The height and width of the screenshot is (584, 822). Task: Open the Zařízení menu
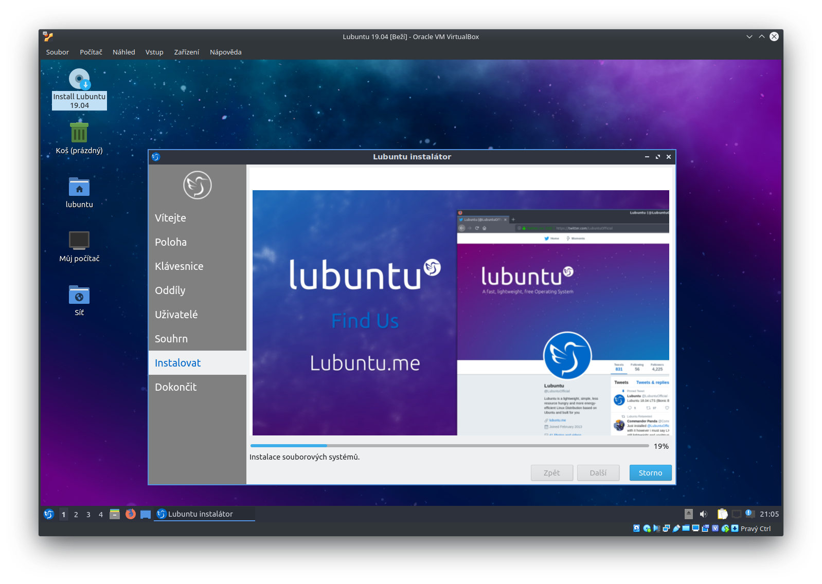click(x=187, y=52)
